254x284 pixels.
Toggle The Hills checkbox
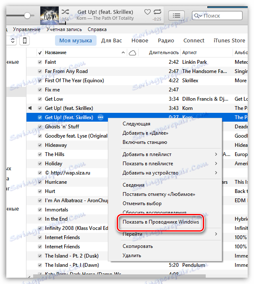(x=40, y=154)
